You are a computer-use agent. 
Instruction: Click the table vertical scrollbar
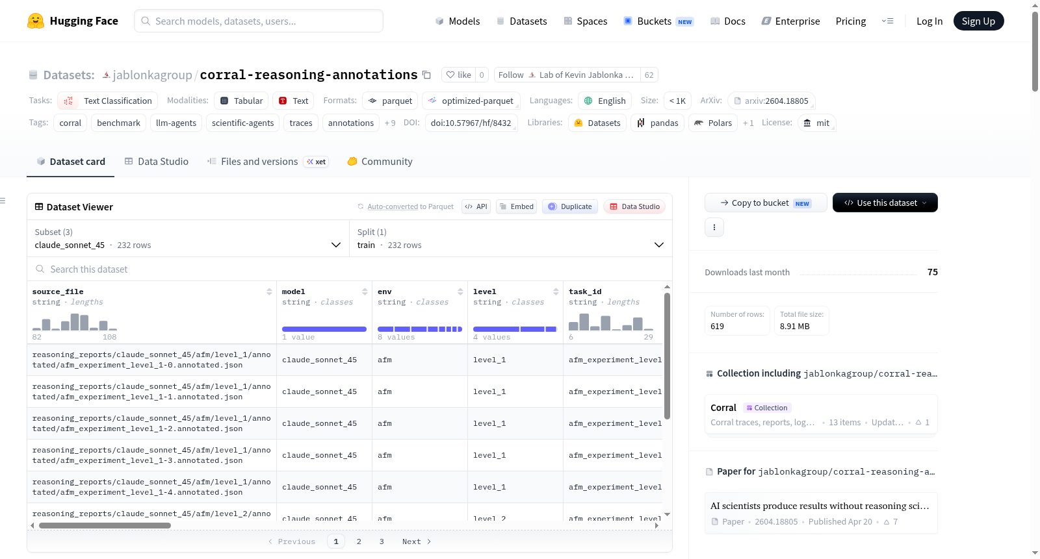(667, 356)
